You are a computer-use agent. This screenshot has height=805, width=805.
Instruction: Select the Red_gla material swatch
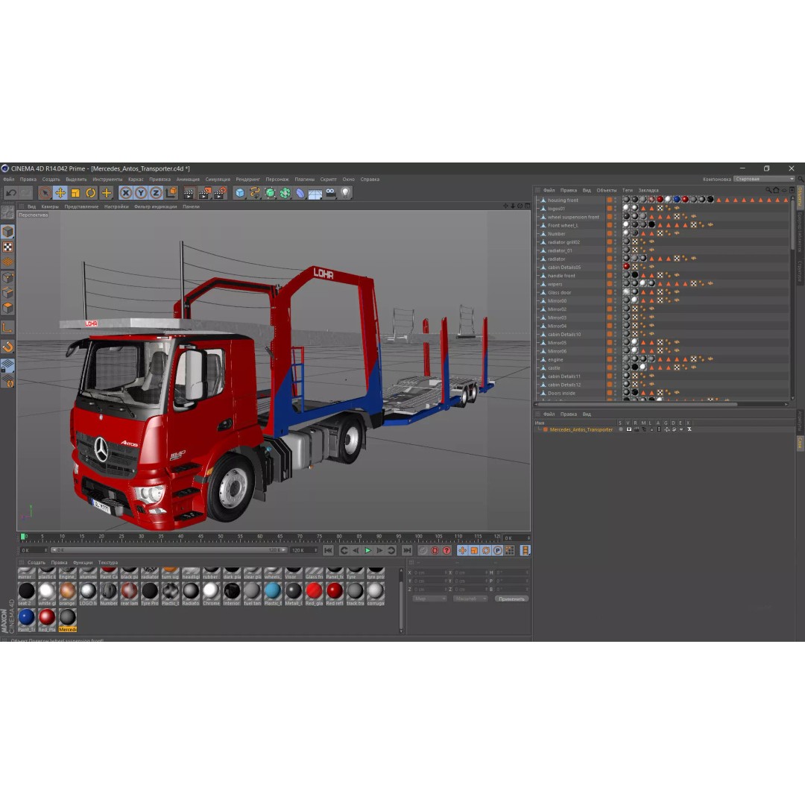coord(314,593)
